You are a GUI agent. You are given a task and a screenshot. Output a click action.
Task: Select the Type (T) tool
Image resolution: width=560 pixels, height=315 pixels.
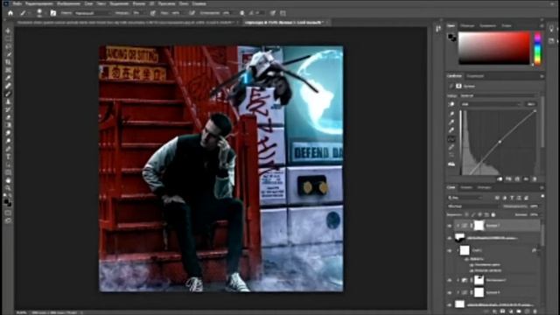tap(8, 157)
